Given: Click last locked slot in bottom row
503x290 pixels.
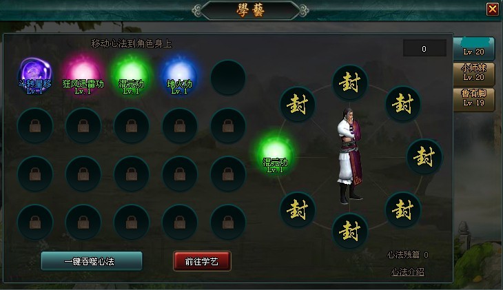Looking at the screenshot, I should click(x=228, y=222).
